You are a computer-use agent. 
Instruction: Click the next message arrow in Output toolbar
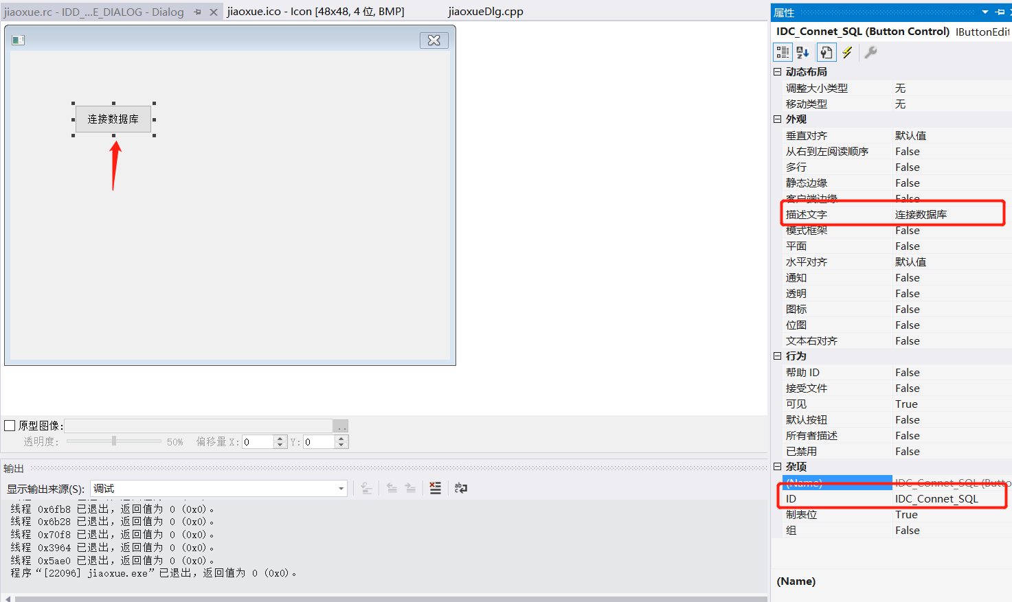pos(412,488)
